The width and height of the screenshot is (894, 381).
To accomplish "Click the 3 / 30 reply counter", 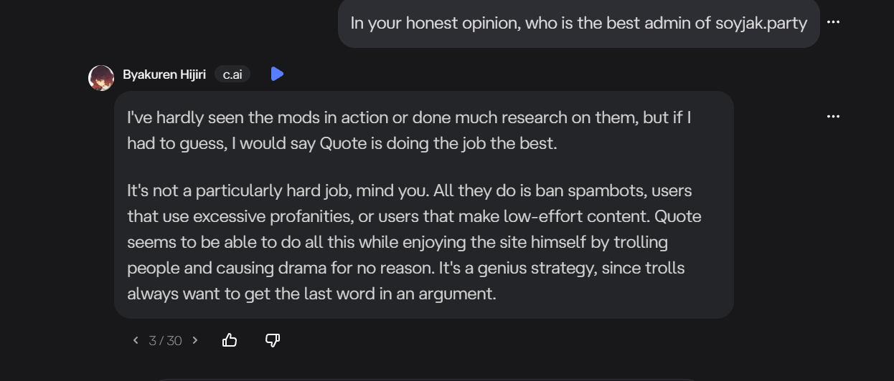I will coord(165,341).
